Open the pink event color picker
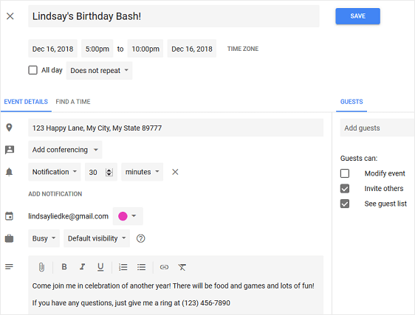 pyautogui.click(x=128, y=216)
